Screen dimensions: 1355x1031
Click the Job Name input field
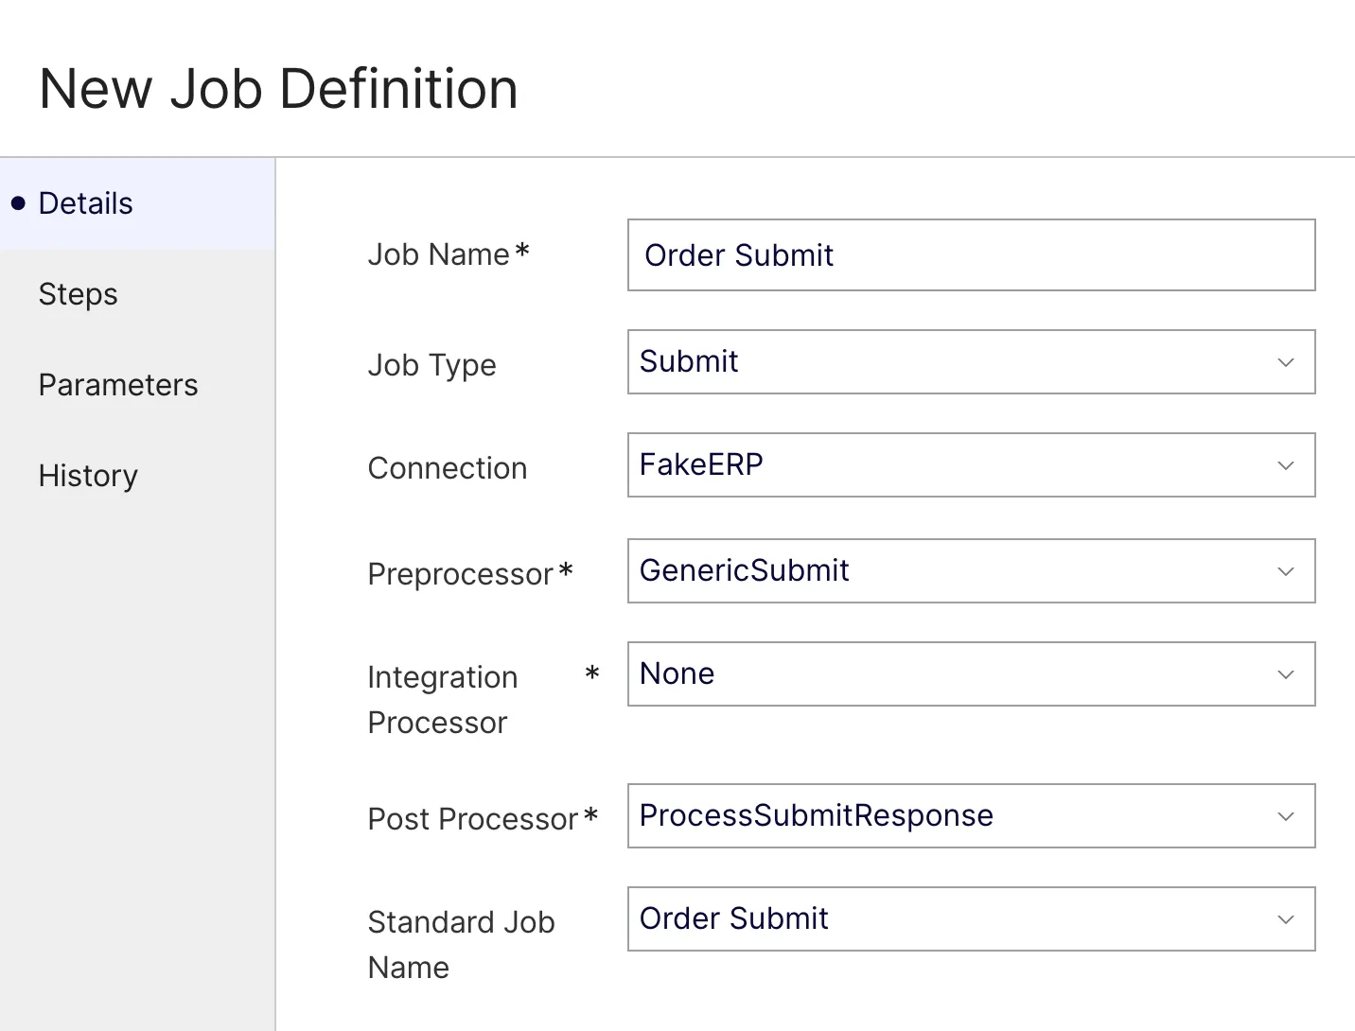[x=971, y=255]
